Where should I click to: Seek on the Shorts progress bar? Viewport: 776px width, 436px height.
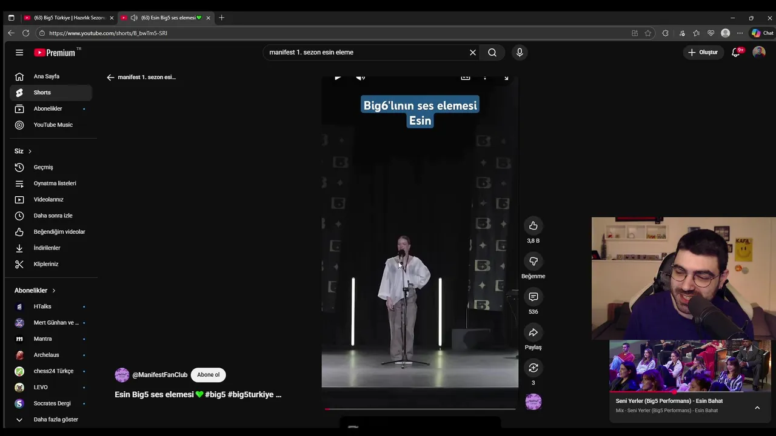(420, 409)
